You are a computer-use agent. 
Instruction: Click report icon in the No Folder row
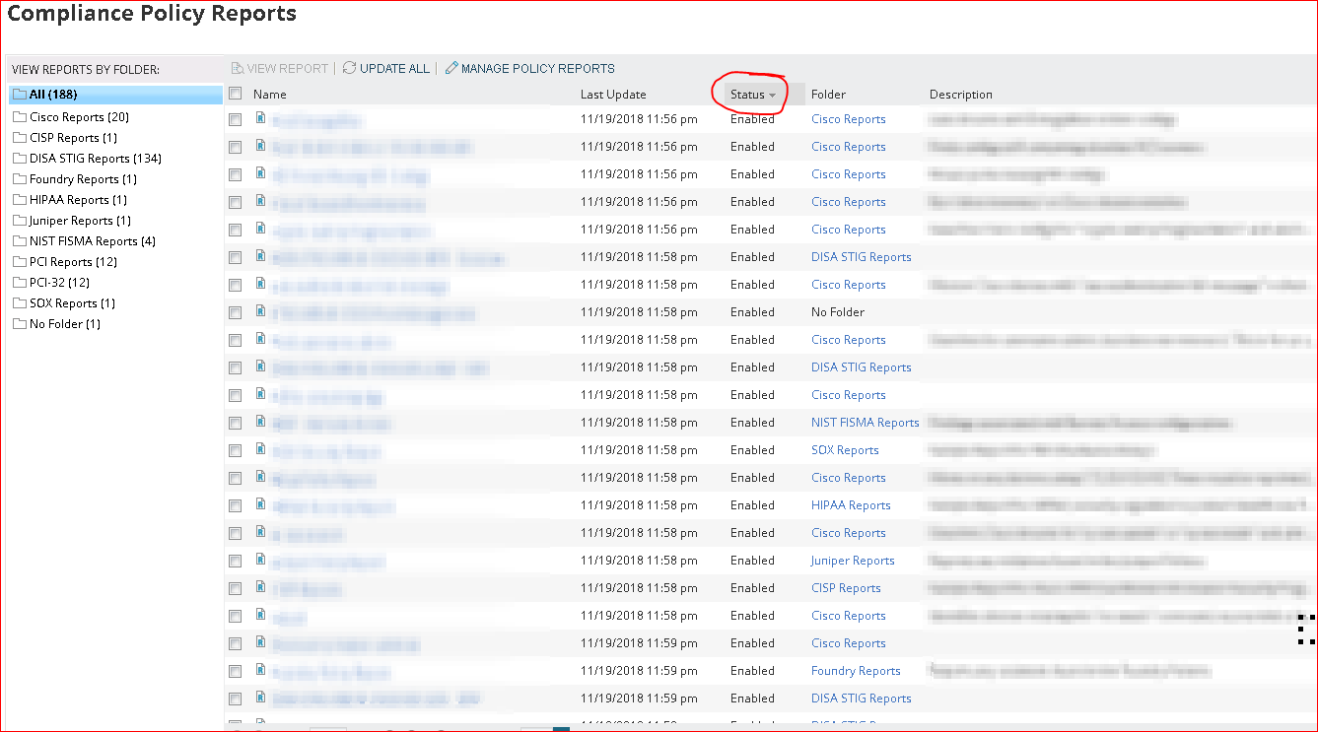point(260,311)
